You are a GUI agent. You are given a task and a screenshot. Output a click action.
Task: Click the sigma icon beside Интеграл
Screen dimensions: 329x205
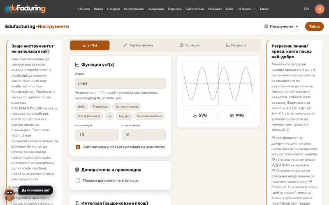click(77, 203)
